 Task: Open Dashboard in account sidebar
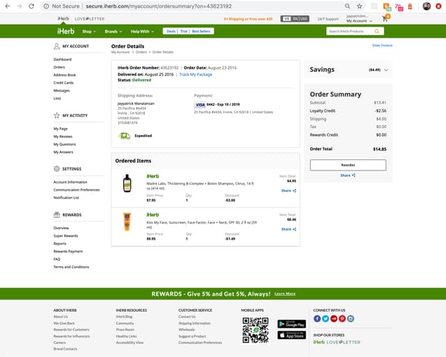coord(63,59)
